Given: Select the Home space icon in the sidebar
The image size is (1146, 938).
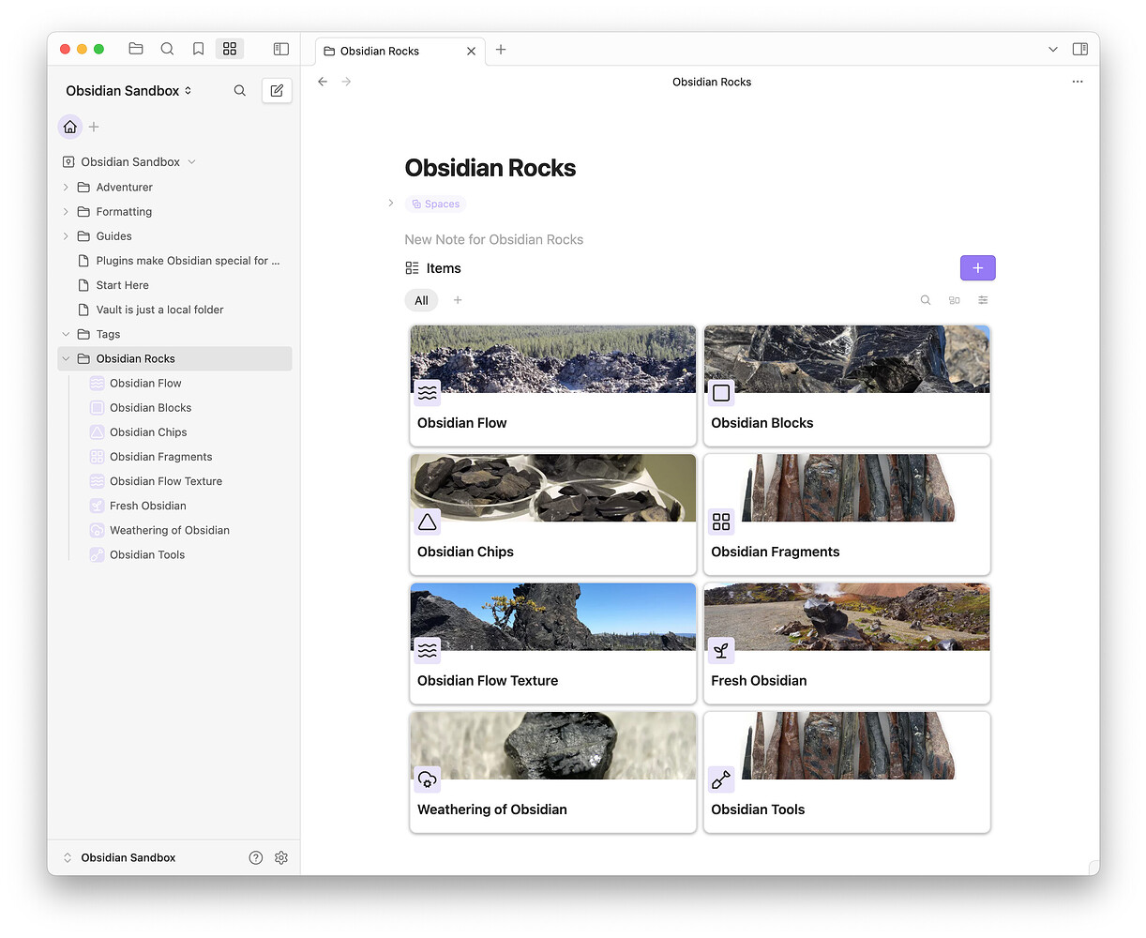Looking at the screenshot, I should (69, 126).
